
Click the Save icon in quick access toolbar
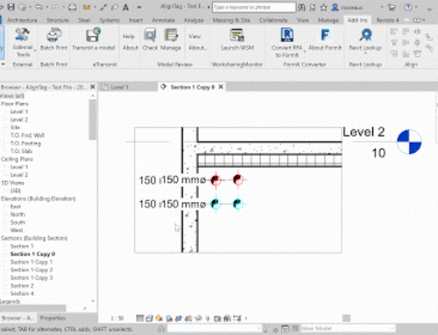coord(11,7)
